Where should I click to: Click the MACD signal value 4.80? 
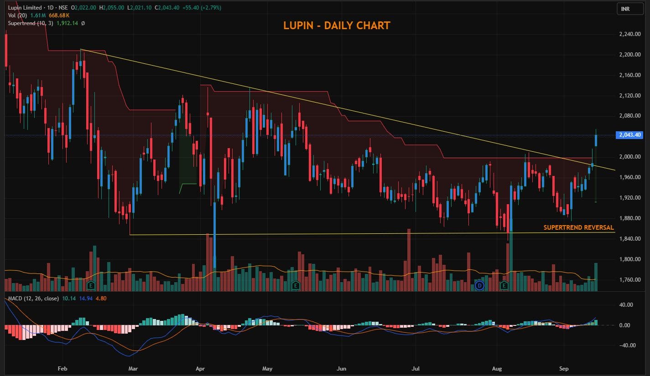tap(101, 299)
